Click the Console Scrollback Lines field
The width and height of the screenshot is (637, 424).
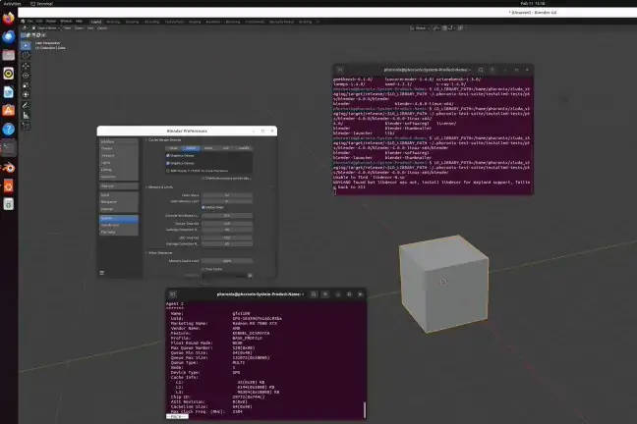pos(227,216)
